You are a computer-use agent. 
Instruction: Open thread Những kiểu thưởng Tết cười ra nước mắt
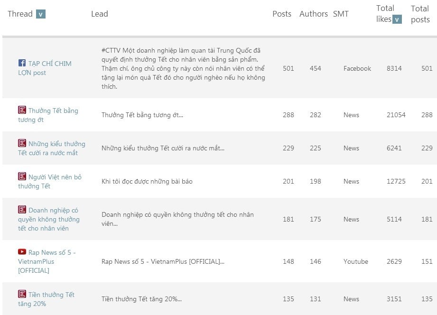click(x=52, y=148)
